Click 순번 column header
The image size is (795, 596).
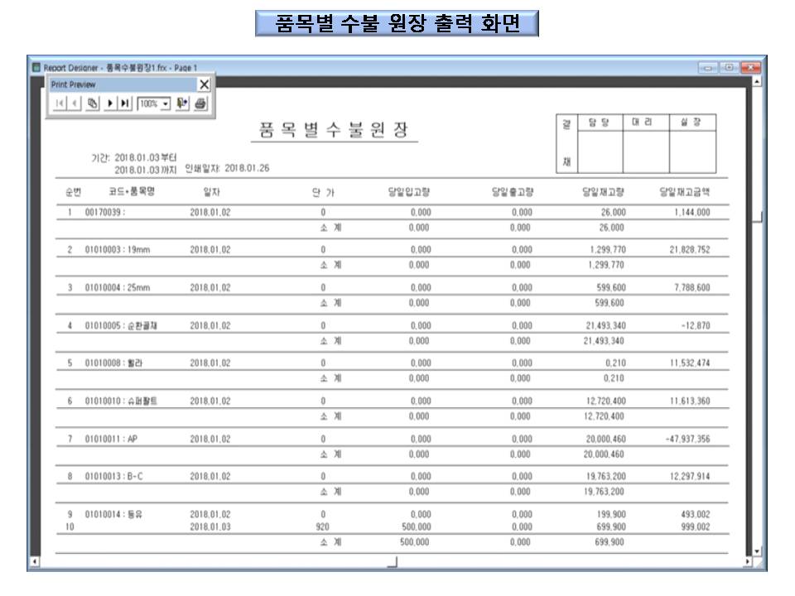coord(73,192)
